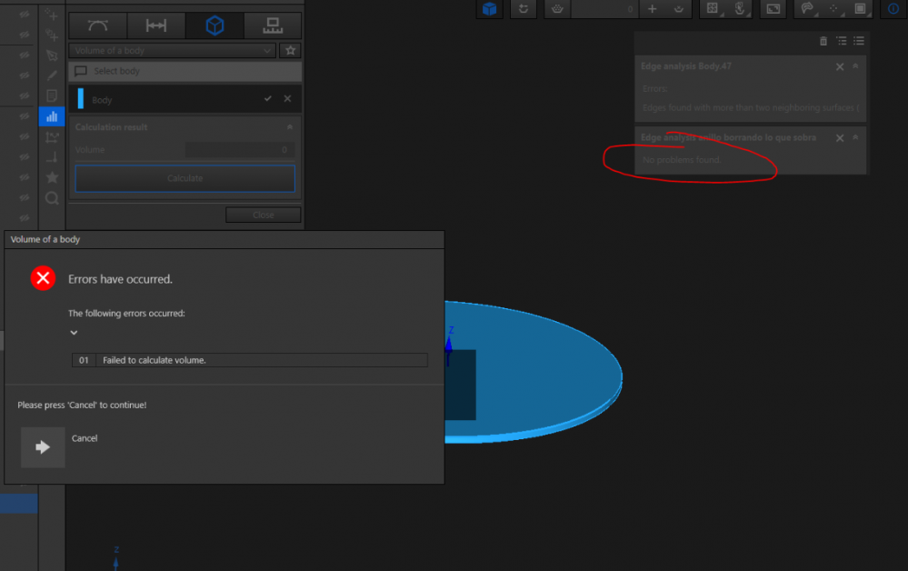The height and width of the screenshot is (571, 908).
Task: Click the Close button in analysis panel
Action: click(263, 215)
